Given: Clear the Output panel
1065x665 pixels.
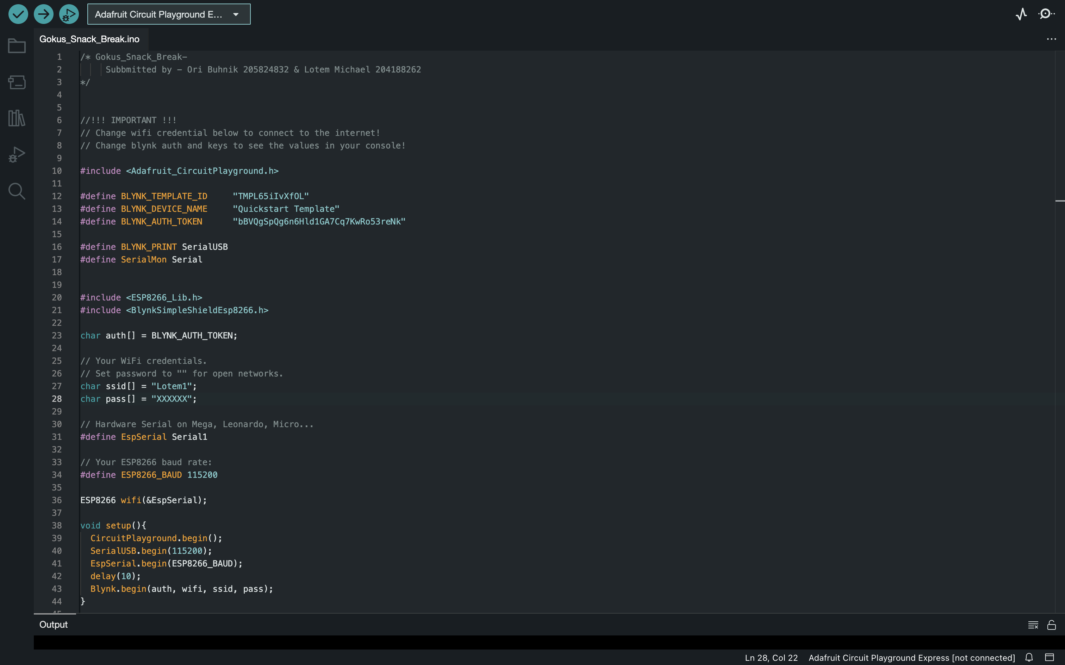Looking at the screenshot, I should pos(1033,625).
